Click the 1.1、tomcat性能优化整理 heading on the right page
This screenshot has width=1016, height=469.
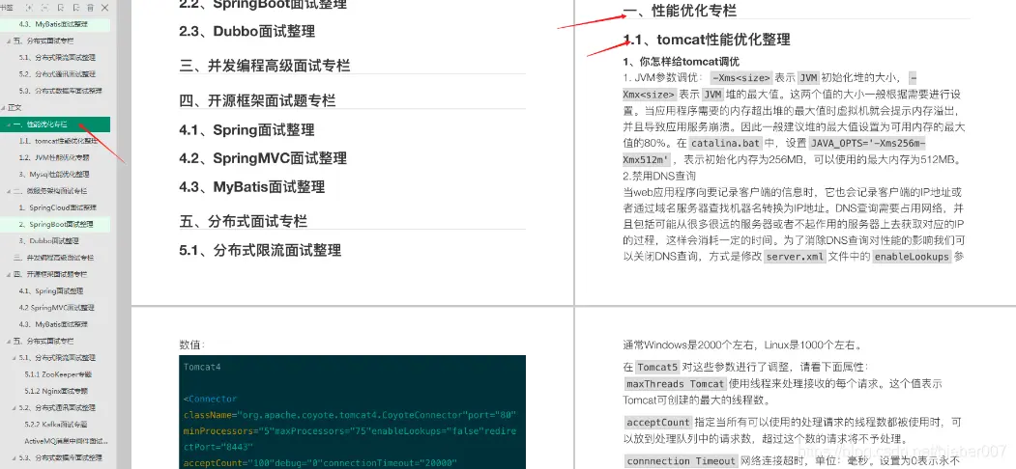click(707, 41)
